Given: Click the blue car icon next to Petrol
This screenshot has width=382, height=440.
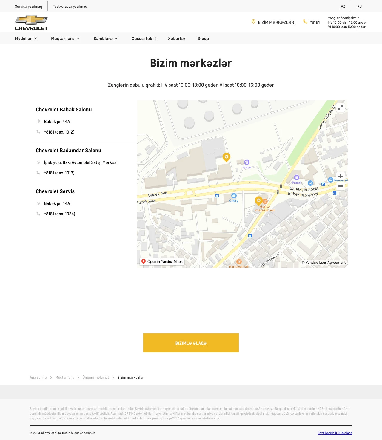Looking at the screenshot, I should [x=310, y=183].
